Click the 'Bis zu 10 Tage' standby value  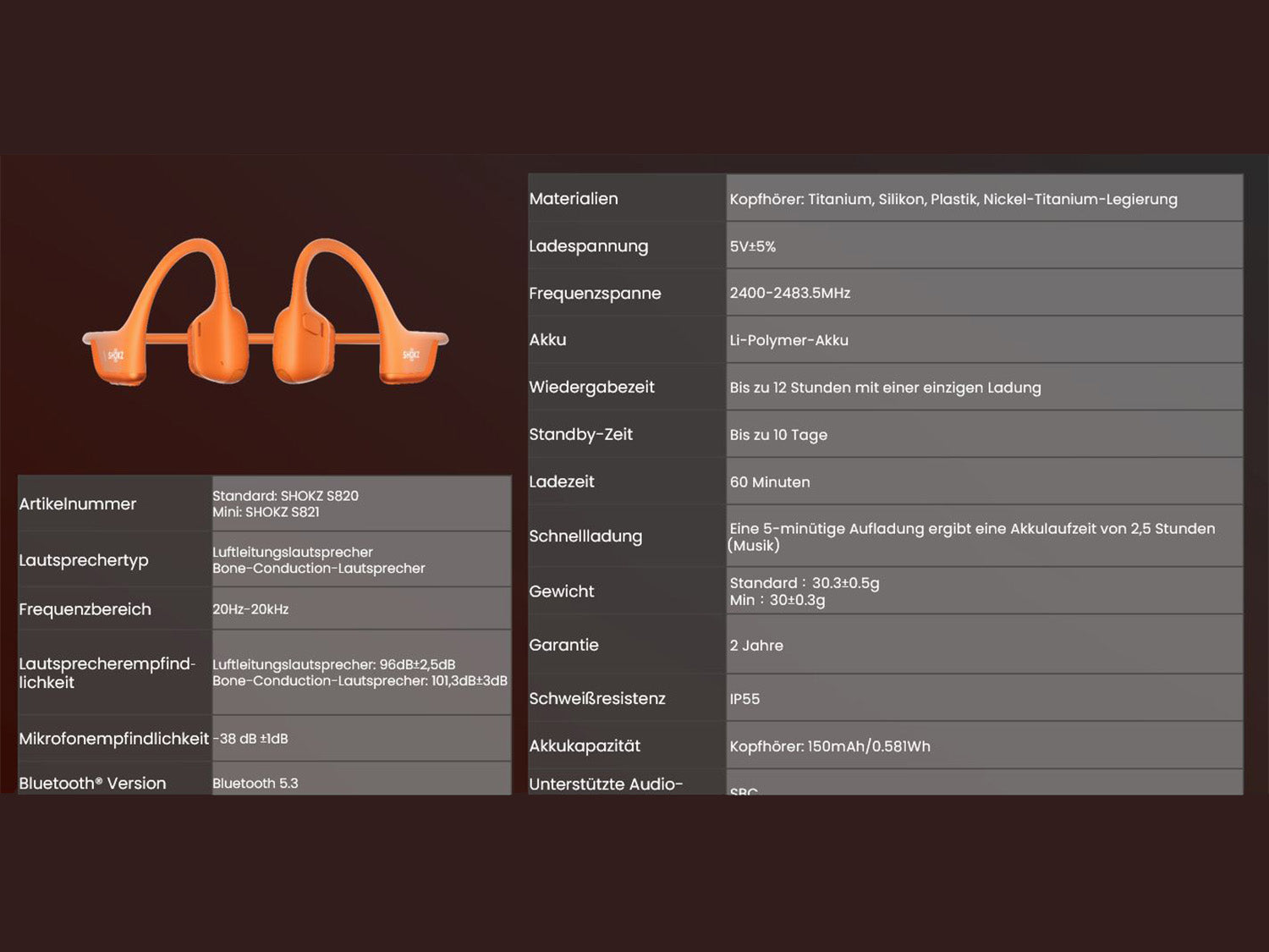pos(778,435)
